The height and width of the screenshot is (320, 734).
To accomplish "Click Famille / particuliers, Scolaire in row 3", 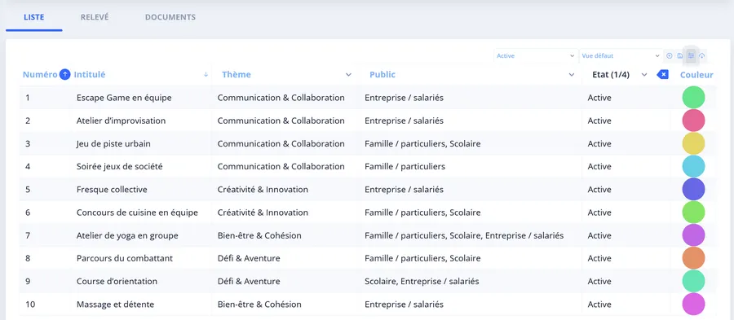I will [x=422, y=143].
